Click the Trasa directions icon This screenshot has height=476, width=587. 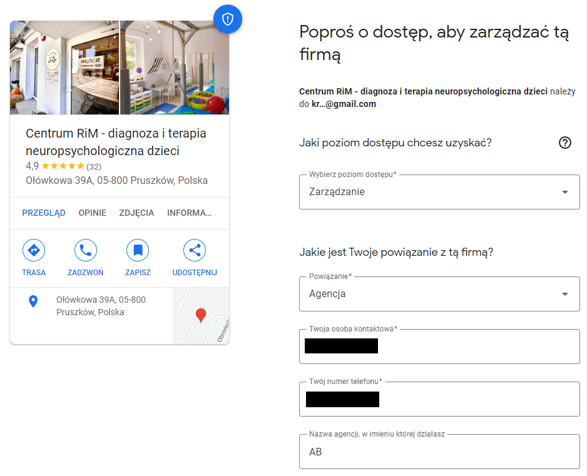(34, 250)
